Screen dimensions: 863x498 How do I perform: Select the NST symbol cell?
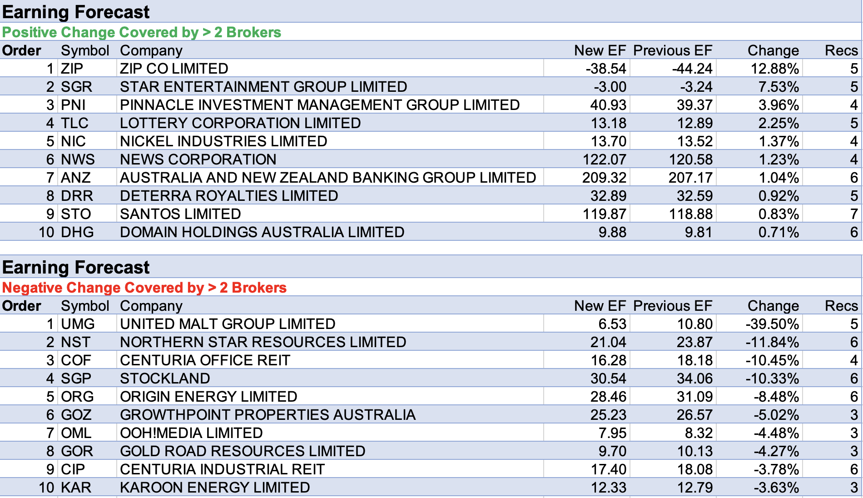pos(76,342)
